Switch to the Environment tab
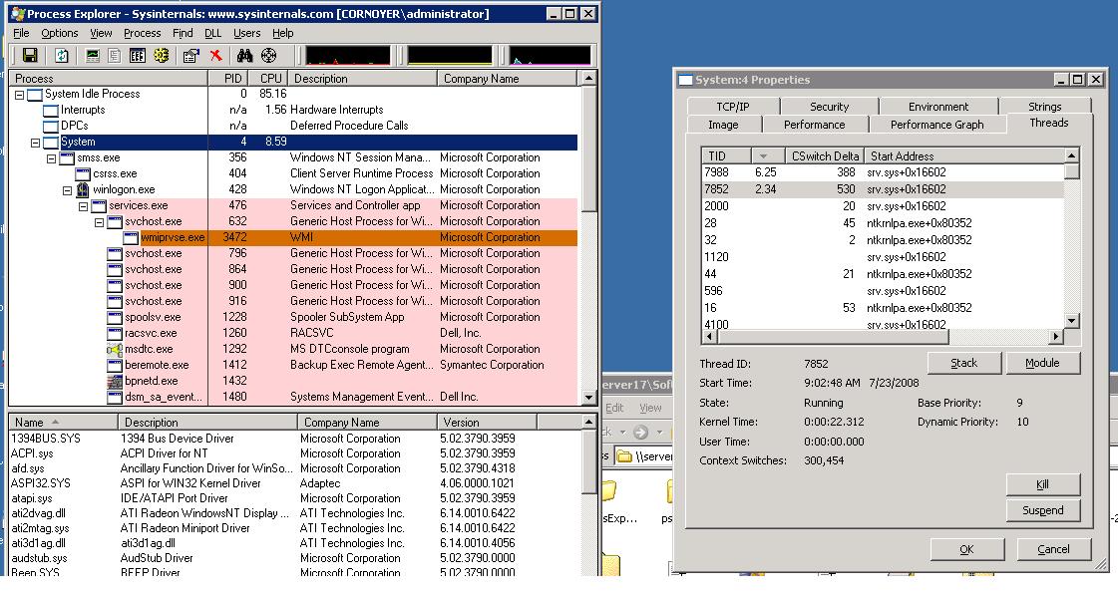 938,107
